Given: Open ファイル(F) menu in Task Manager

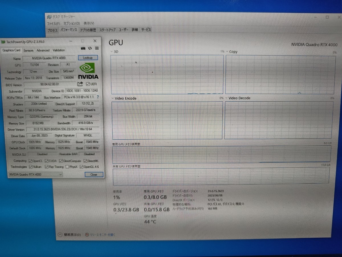Looking at the screenshot, I should tap(53, 23).
